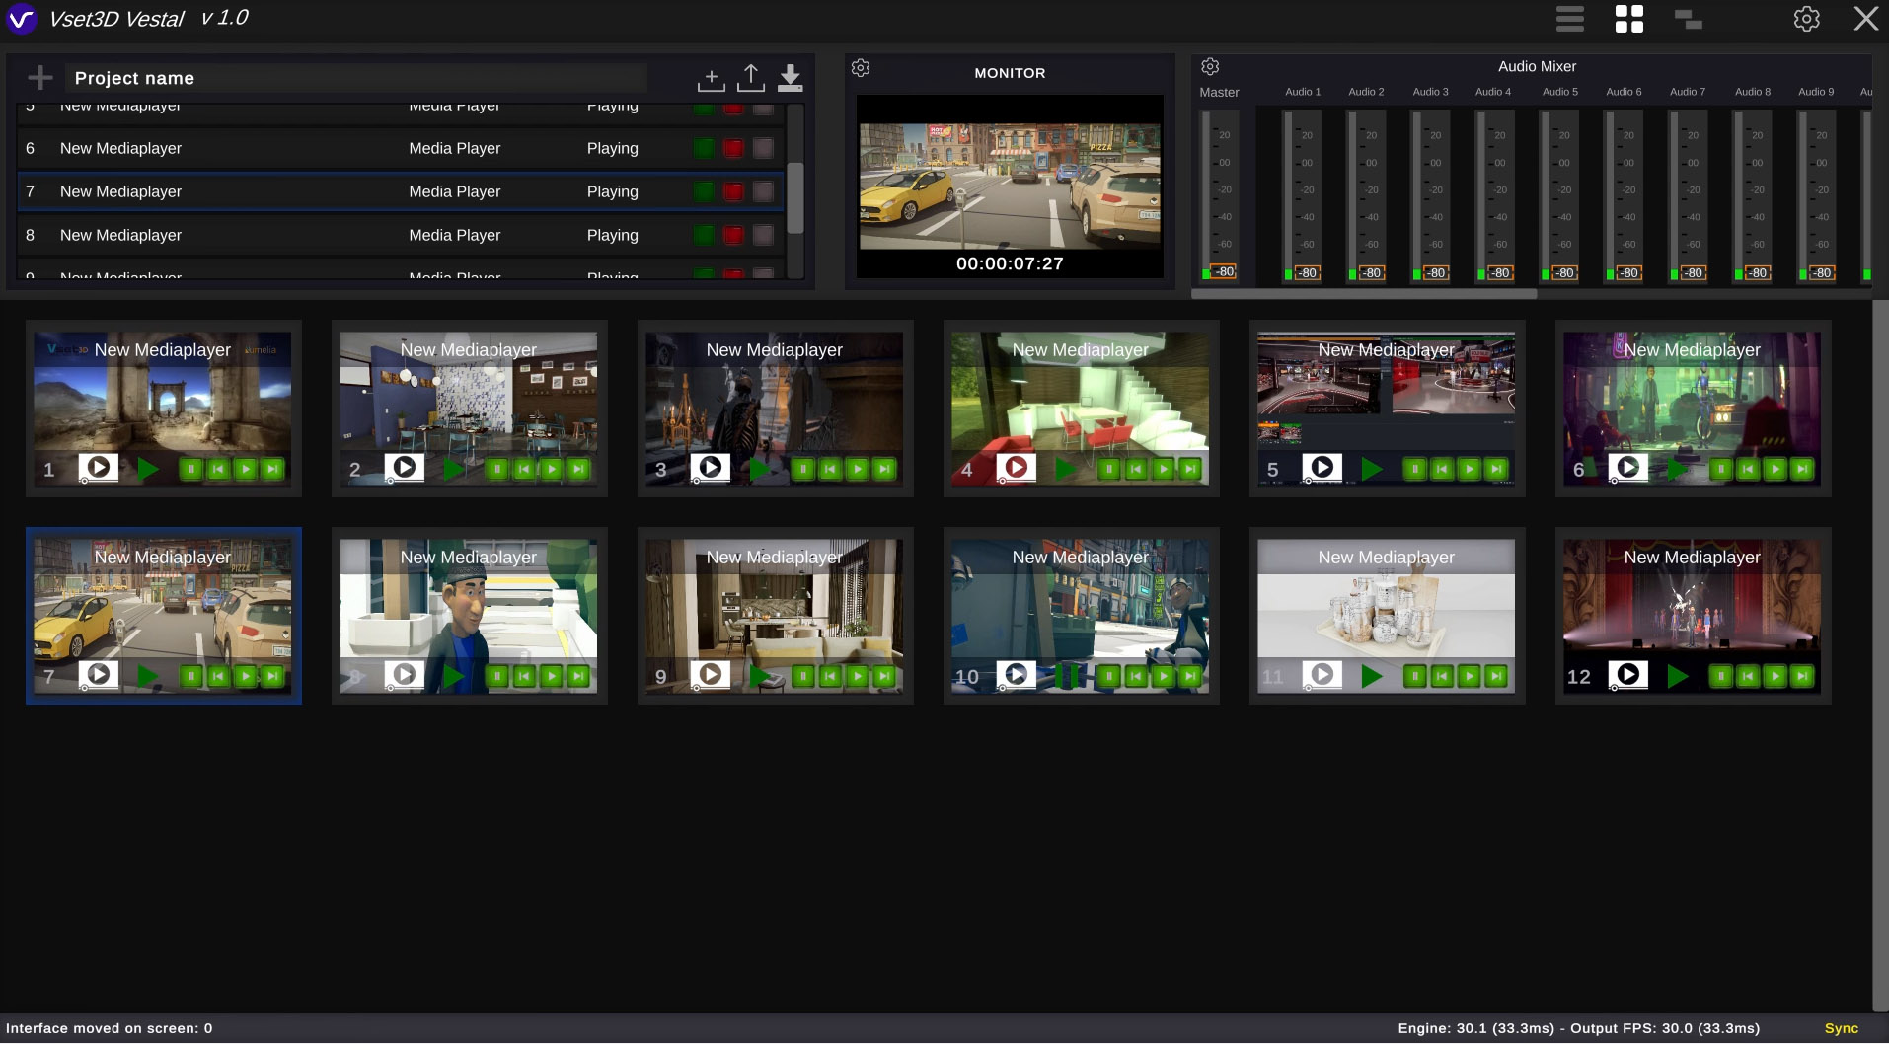Viewport: 1889px width, 1044px height.
Task: Toggle grey indicator on list row 8
Action: [763, 235]
